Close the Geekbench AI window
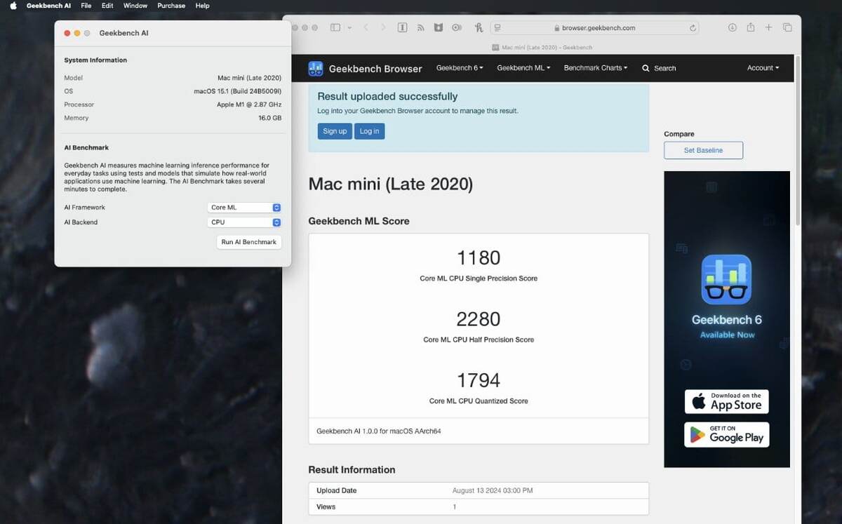Screen dimensions: 842x524 click(67, 33)
